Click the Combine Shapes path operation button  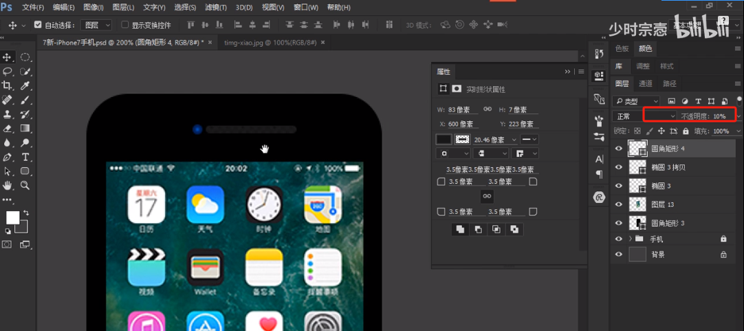coord(460,229)
